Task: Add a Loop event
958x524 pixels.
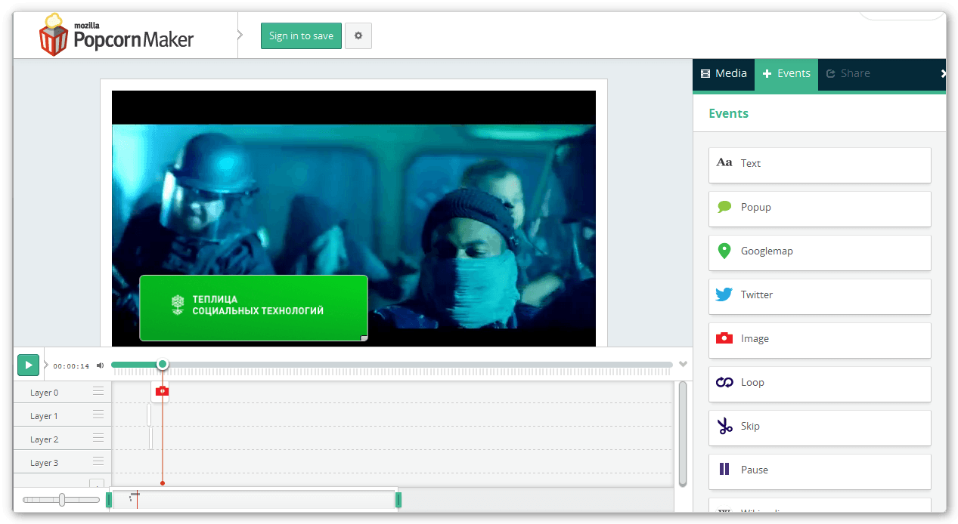Action: click(819, 383)
